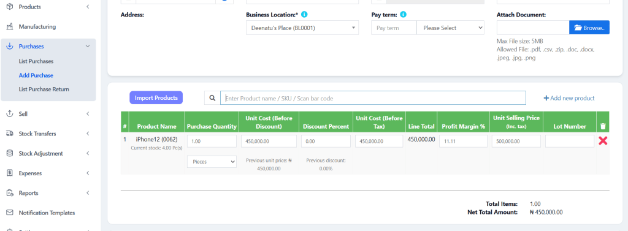
Task: Expand the Sell menu chevron
Action: pos(88,114)
